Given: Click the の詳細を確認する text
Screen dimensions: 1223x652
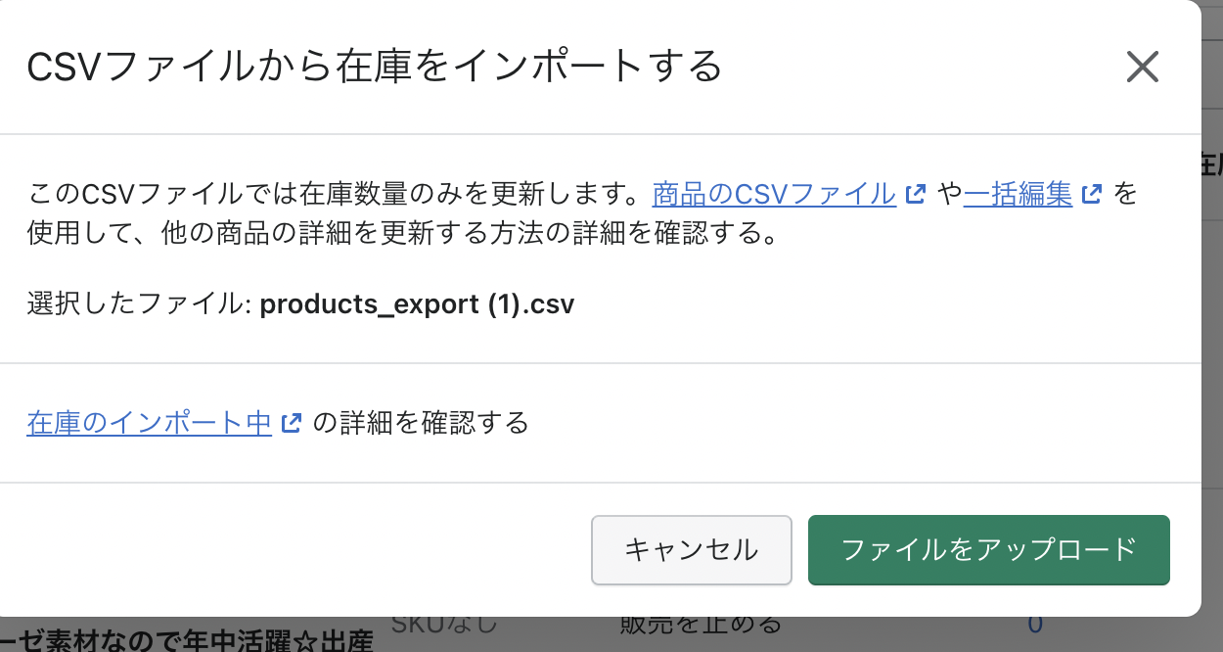Looking at the screenshot, I should pos(421,423).
